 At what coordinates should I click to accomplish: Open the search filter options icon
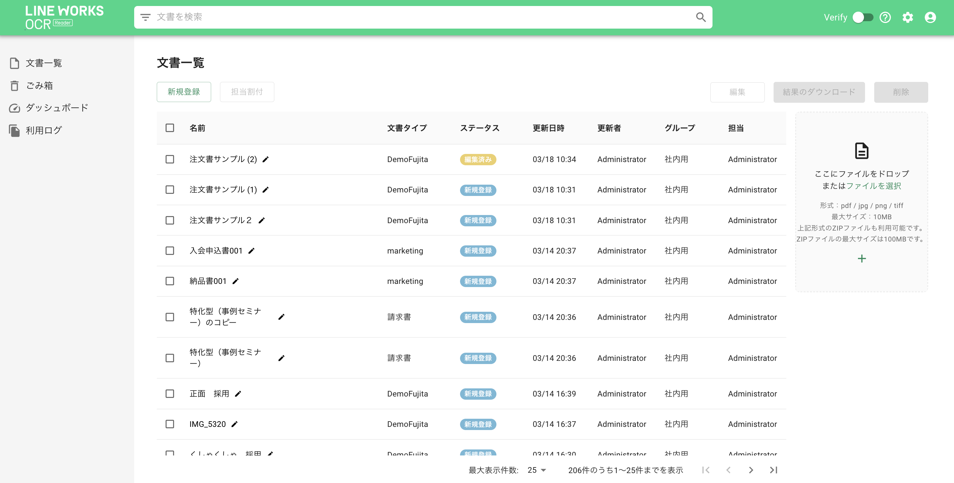tap(145, 17)
